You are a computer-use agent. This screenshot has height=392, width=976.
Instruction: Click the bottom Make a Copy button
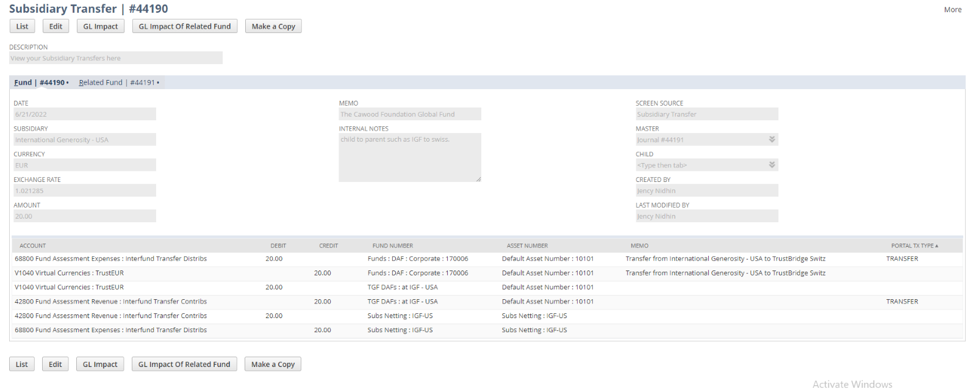pos(273,365)
